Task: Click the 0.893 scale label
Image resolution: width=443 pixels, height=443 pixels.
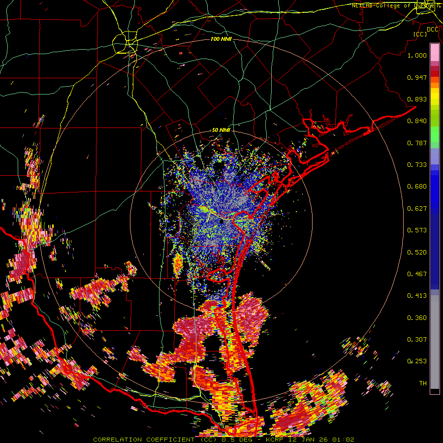Action: point(417,99)
